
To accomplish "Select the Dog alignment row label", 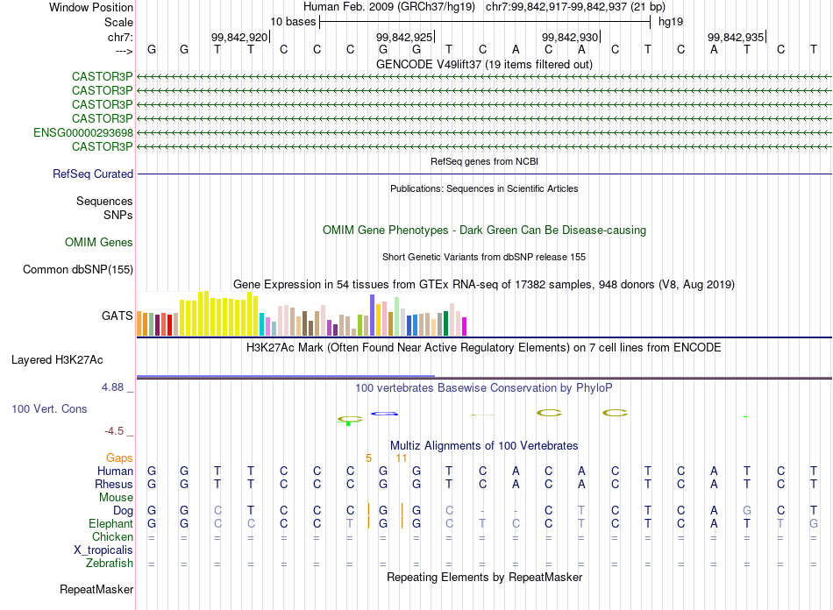I will point(124,511).
